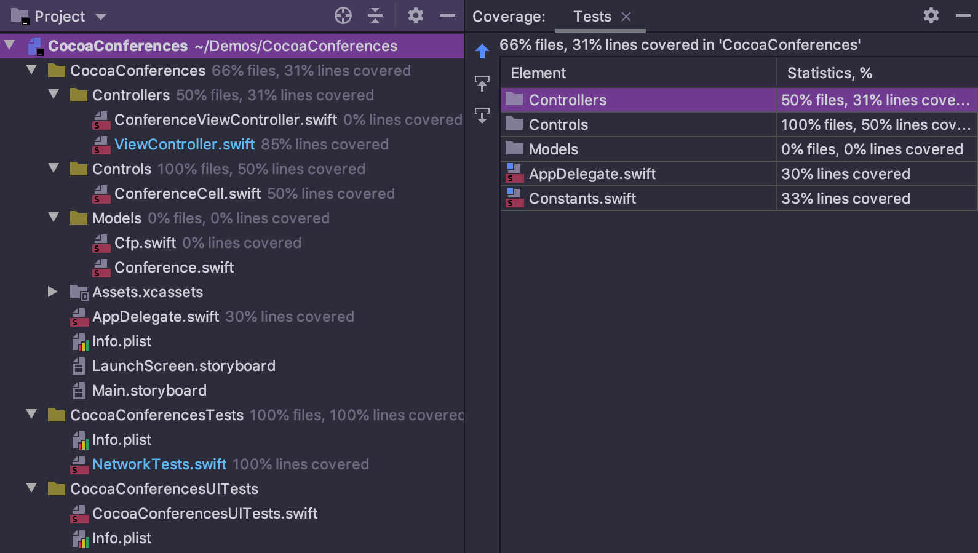
Task: Click Models folder icon in coverage table
Action: click(x=514, y=148)
